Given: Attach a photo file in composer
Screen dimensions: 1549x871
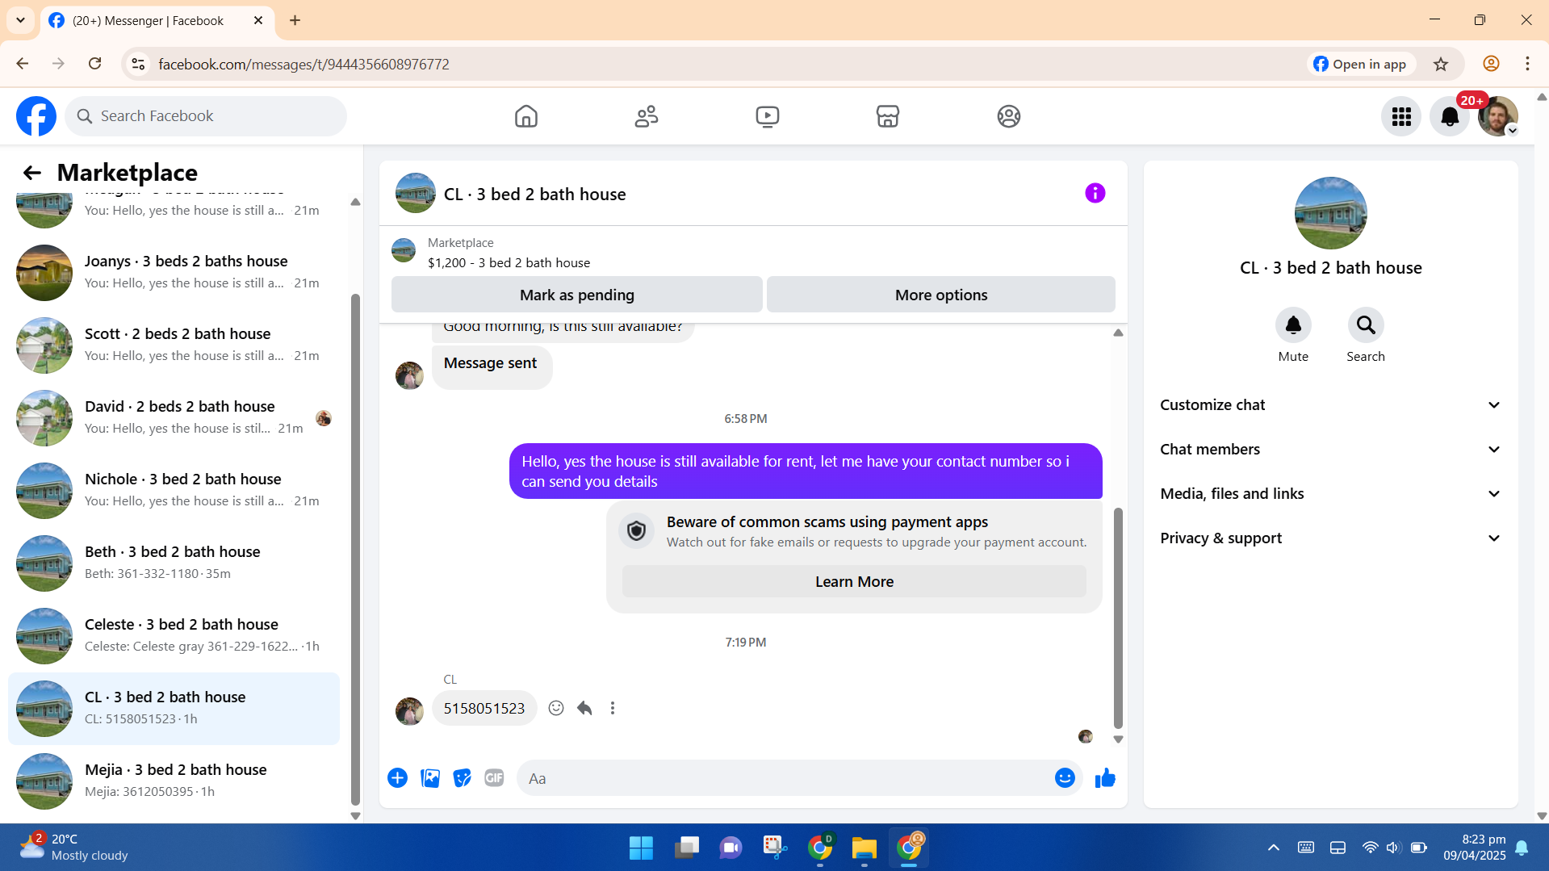Looking at the screenshot, I should click(x=430, y=778).
